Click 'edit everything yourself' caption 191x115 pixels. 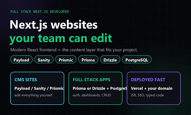(x=33, y=95)
